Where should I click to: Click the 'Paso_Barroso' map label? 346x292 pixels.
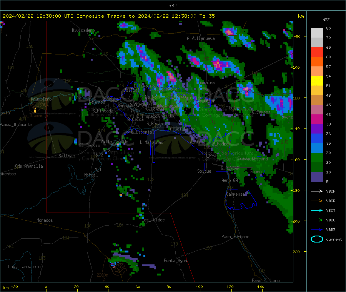[235, 237]
